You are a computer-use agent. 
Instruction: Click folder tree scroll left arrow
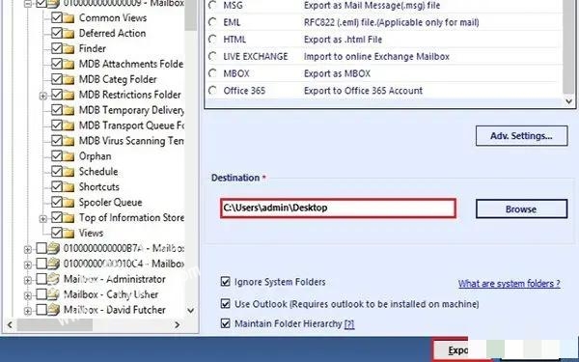point(10,324)
